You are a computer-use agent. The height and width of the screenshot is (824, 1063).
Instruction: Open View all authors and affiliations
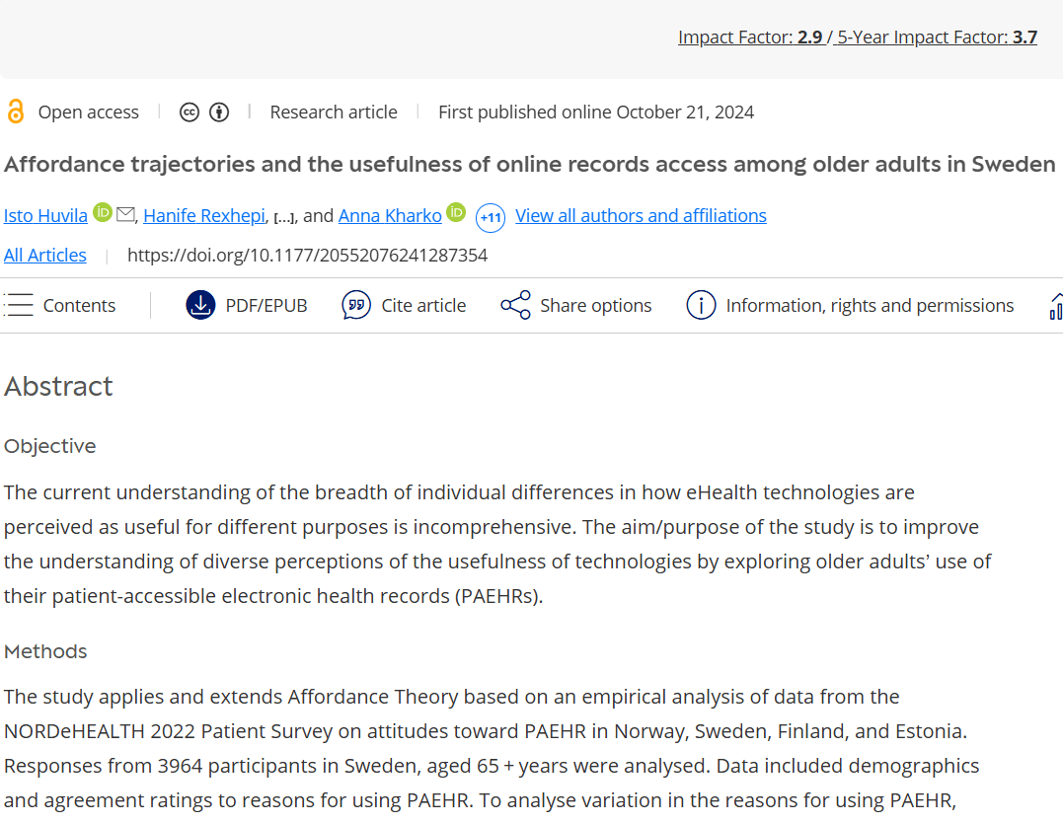641,215
